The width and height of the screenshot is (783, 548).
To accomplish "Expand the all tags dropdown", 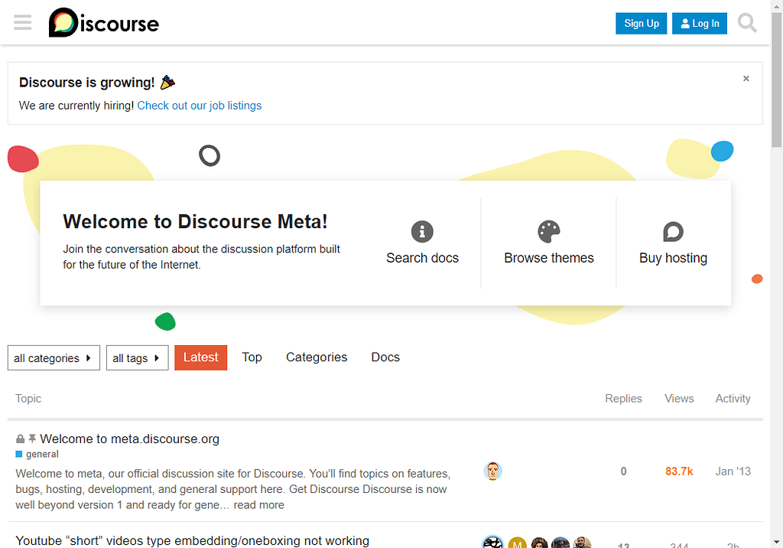I will point(138,358).
